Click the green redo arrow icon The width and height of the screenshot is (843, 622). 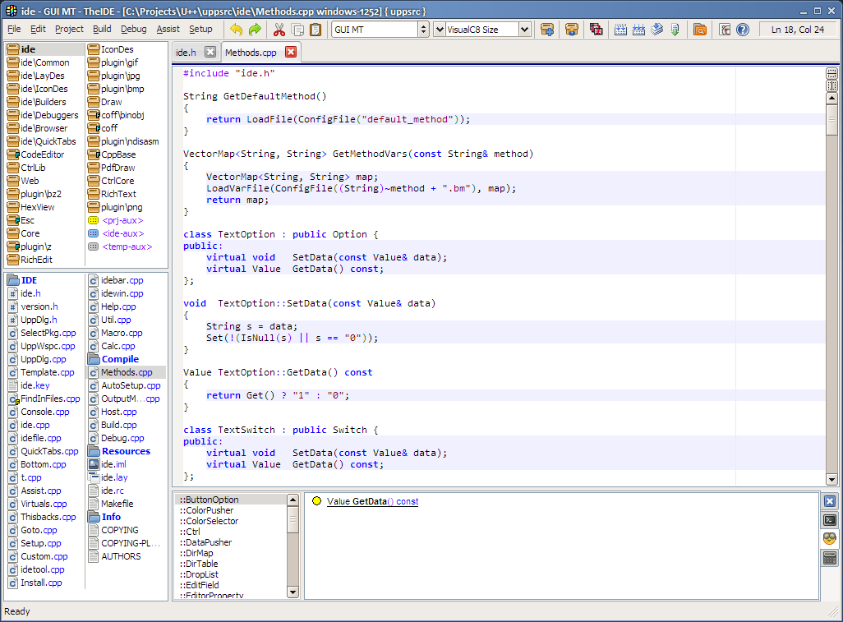pyautogui.click(x=255, y=30)
